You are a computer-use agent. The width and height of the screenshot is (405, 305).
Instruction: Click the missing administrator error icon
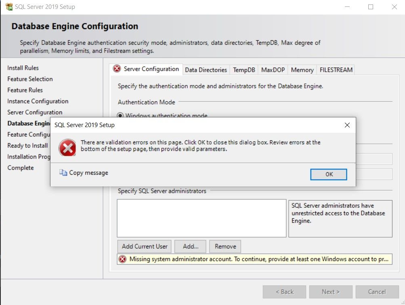coord(122,259)
